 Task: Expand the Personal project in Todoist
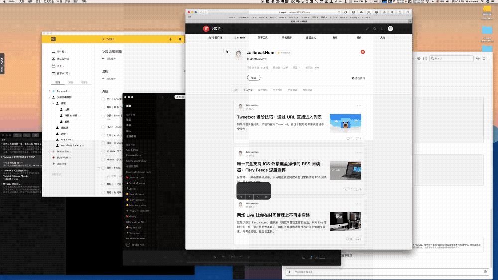pyautogui.click(x=50, y=91)
